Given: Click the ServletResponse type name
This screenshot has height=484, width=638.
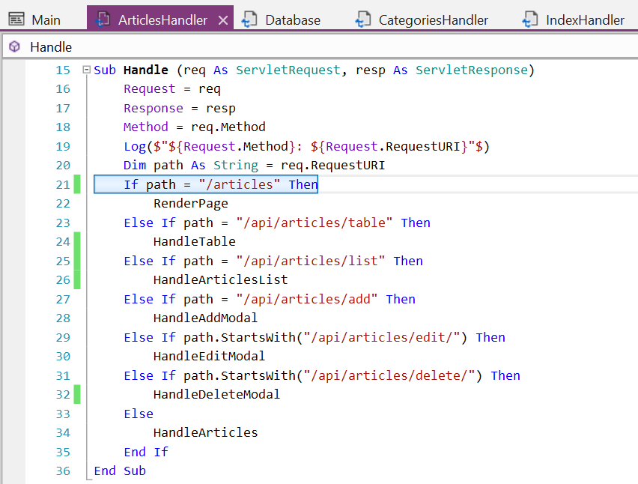Looking at the screenshot, I should tap(472, 70).
